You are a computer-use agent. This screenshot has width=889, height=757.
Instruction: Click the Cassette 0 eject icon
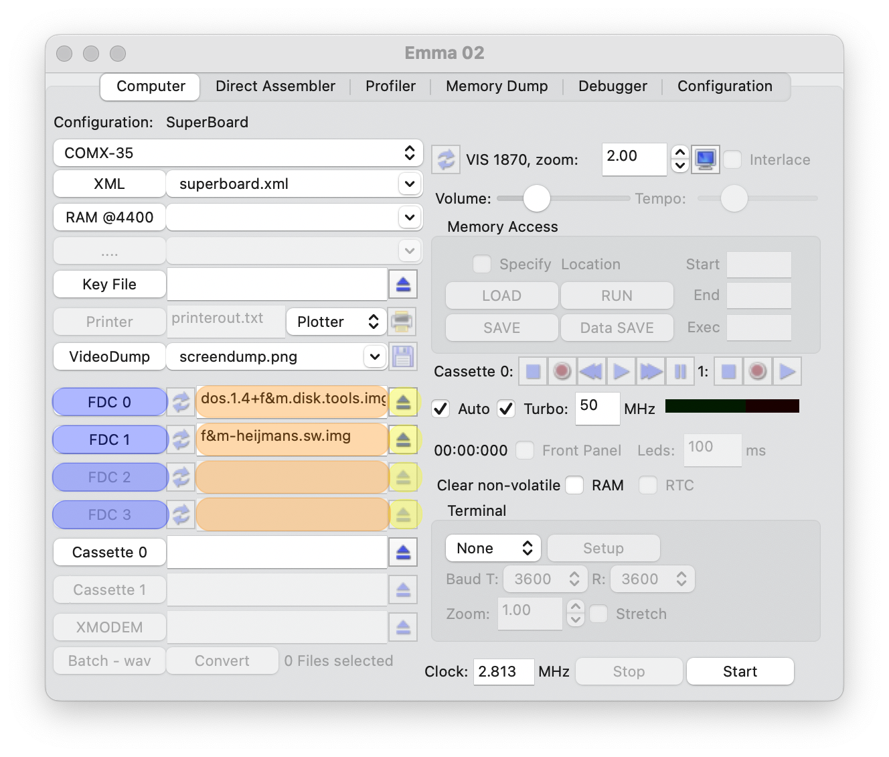[403, 552]
